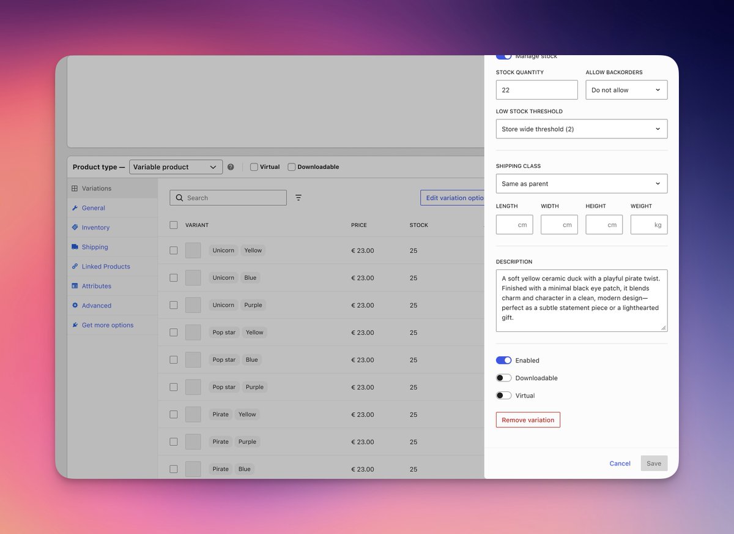Image resolution: width=734 pixels, height=534 pixels.
Task: Click the Weight input field
Action: [x=649, y=225]
